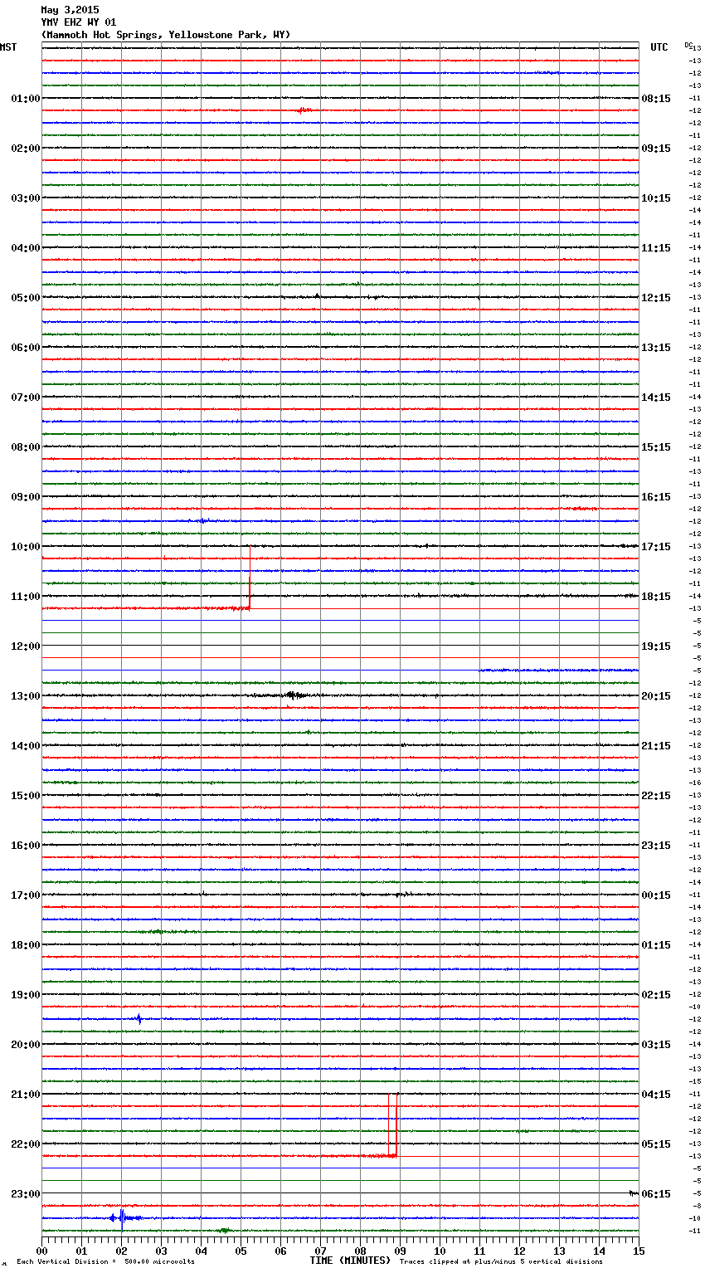Viewport: 705px width, 1273px height.
Task: Click the 09:15 UTC time label
Action: click(x=656, y=149)
